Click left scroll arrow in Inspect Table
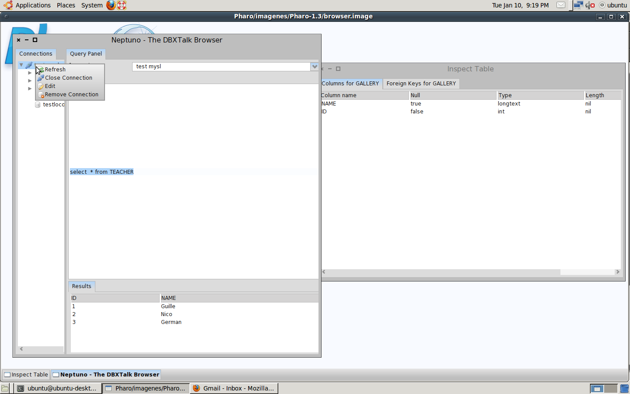The image size is (630, 394). point(324,272)
